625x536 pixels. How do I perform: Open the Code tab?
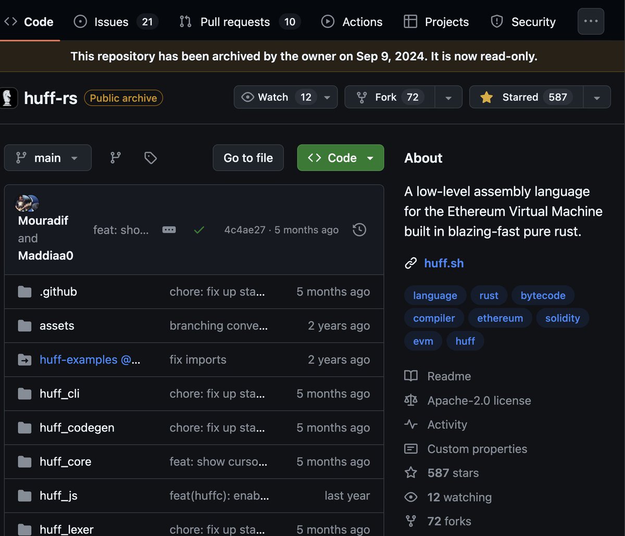[29, 22]
